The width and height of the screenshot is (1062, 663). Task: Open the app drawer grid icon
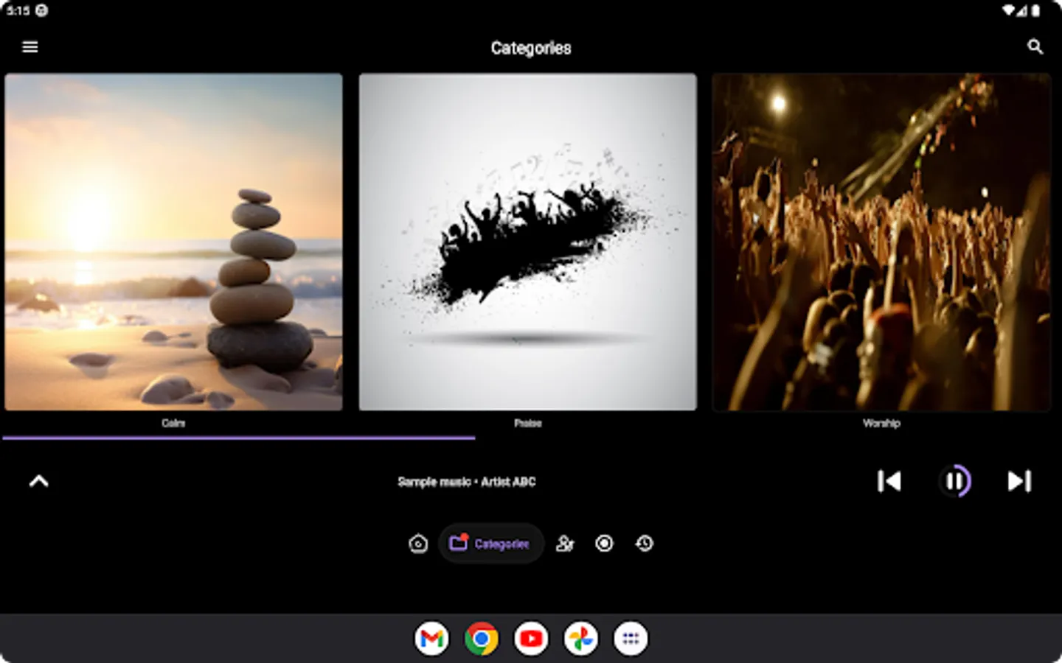631,639
